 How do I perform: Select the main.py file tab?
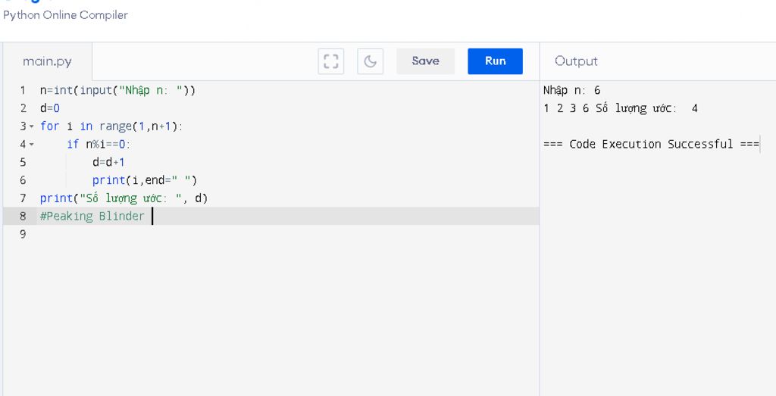tap(47, 61)
